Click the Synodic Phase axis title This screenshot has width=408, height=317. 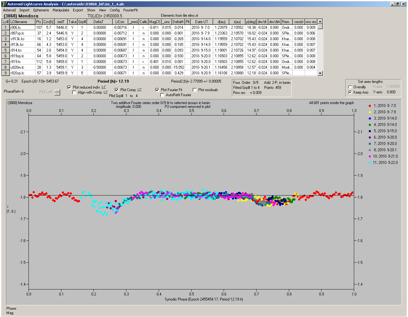[x=204, y=299]
